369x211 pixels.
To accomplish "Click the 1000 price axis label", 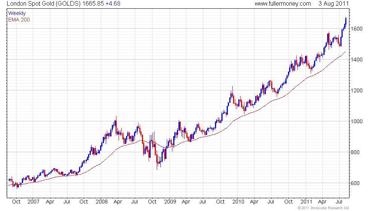I will click(x=357, y=121).
